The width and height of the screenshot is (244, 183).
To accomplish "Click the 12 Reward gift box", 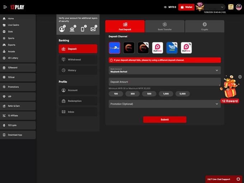I will pos(230,88).
